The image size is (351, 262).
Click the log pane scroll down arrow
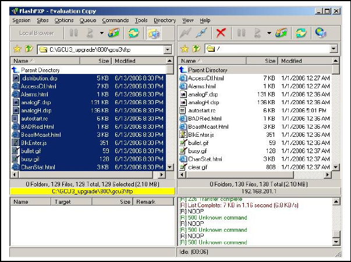(336, 242)
